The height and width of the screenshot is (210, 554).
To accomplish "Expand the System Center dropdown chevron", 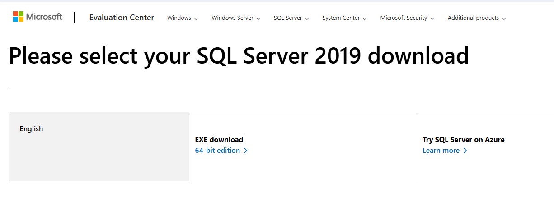I will click(365, 18).
